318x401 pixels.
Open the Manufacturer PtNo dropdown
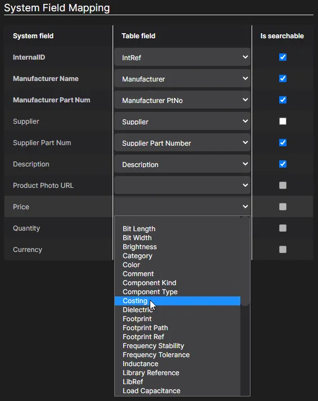(x=182, y=100)
